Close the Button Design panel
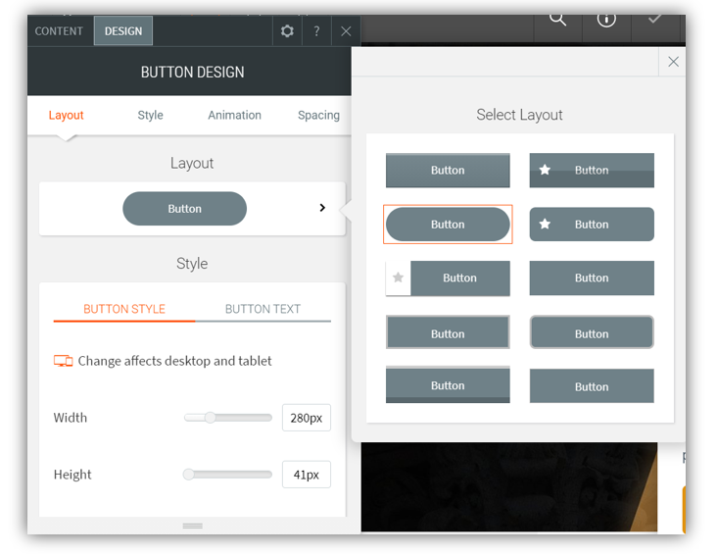 coord(346,31)
